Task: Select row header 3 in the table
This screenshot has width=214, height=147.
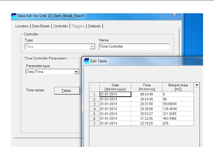Action: pos(94,104)
